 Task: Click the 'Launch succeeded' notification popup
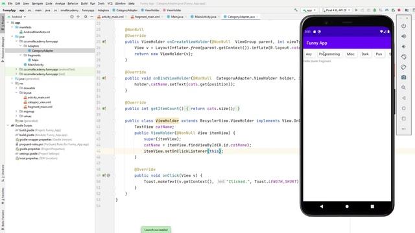tap(156, 230)
